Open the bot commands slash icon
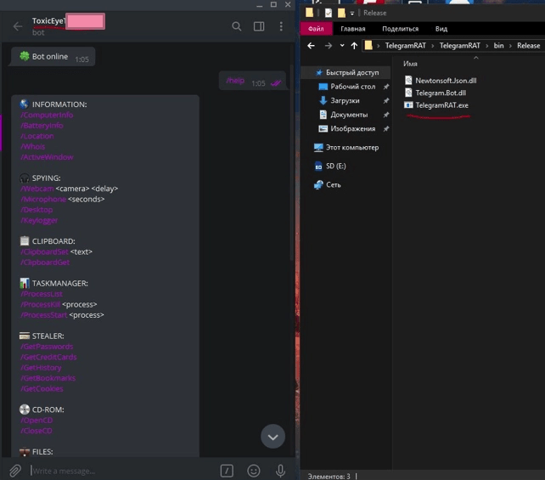Screen dimensions: 545x480 pos(227,471)
